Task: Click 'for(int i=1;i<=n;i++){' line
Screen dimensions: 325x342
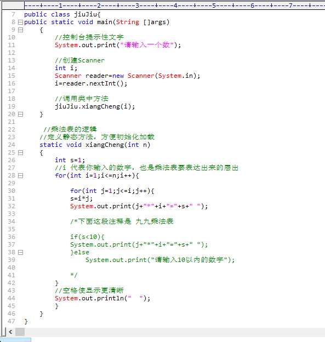Action: point(97,175)
